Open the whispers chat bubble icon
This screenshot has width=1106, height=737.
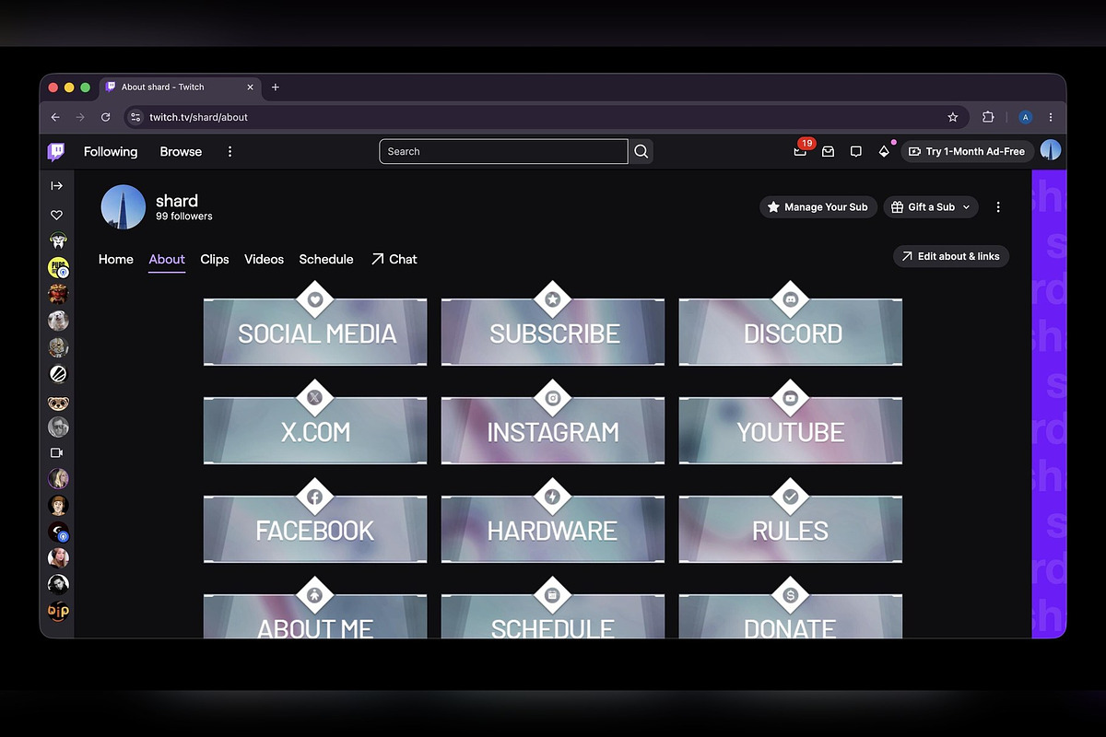tap(855, 151)
